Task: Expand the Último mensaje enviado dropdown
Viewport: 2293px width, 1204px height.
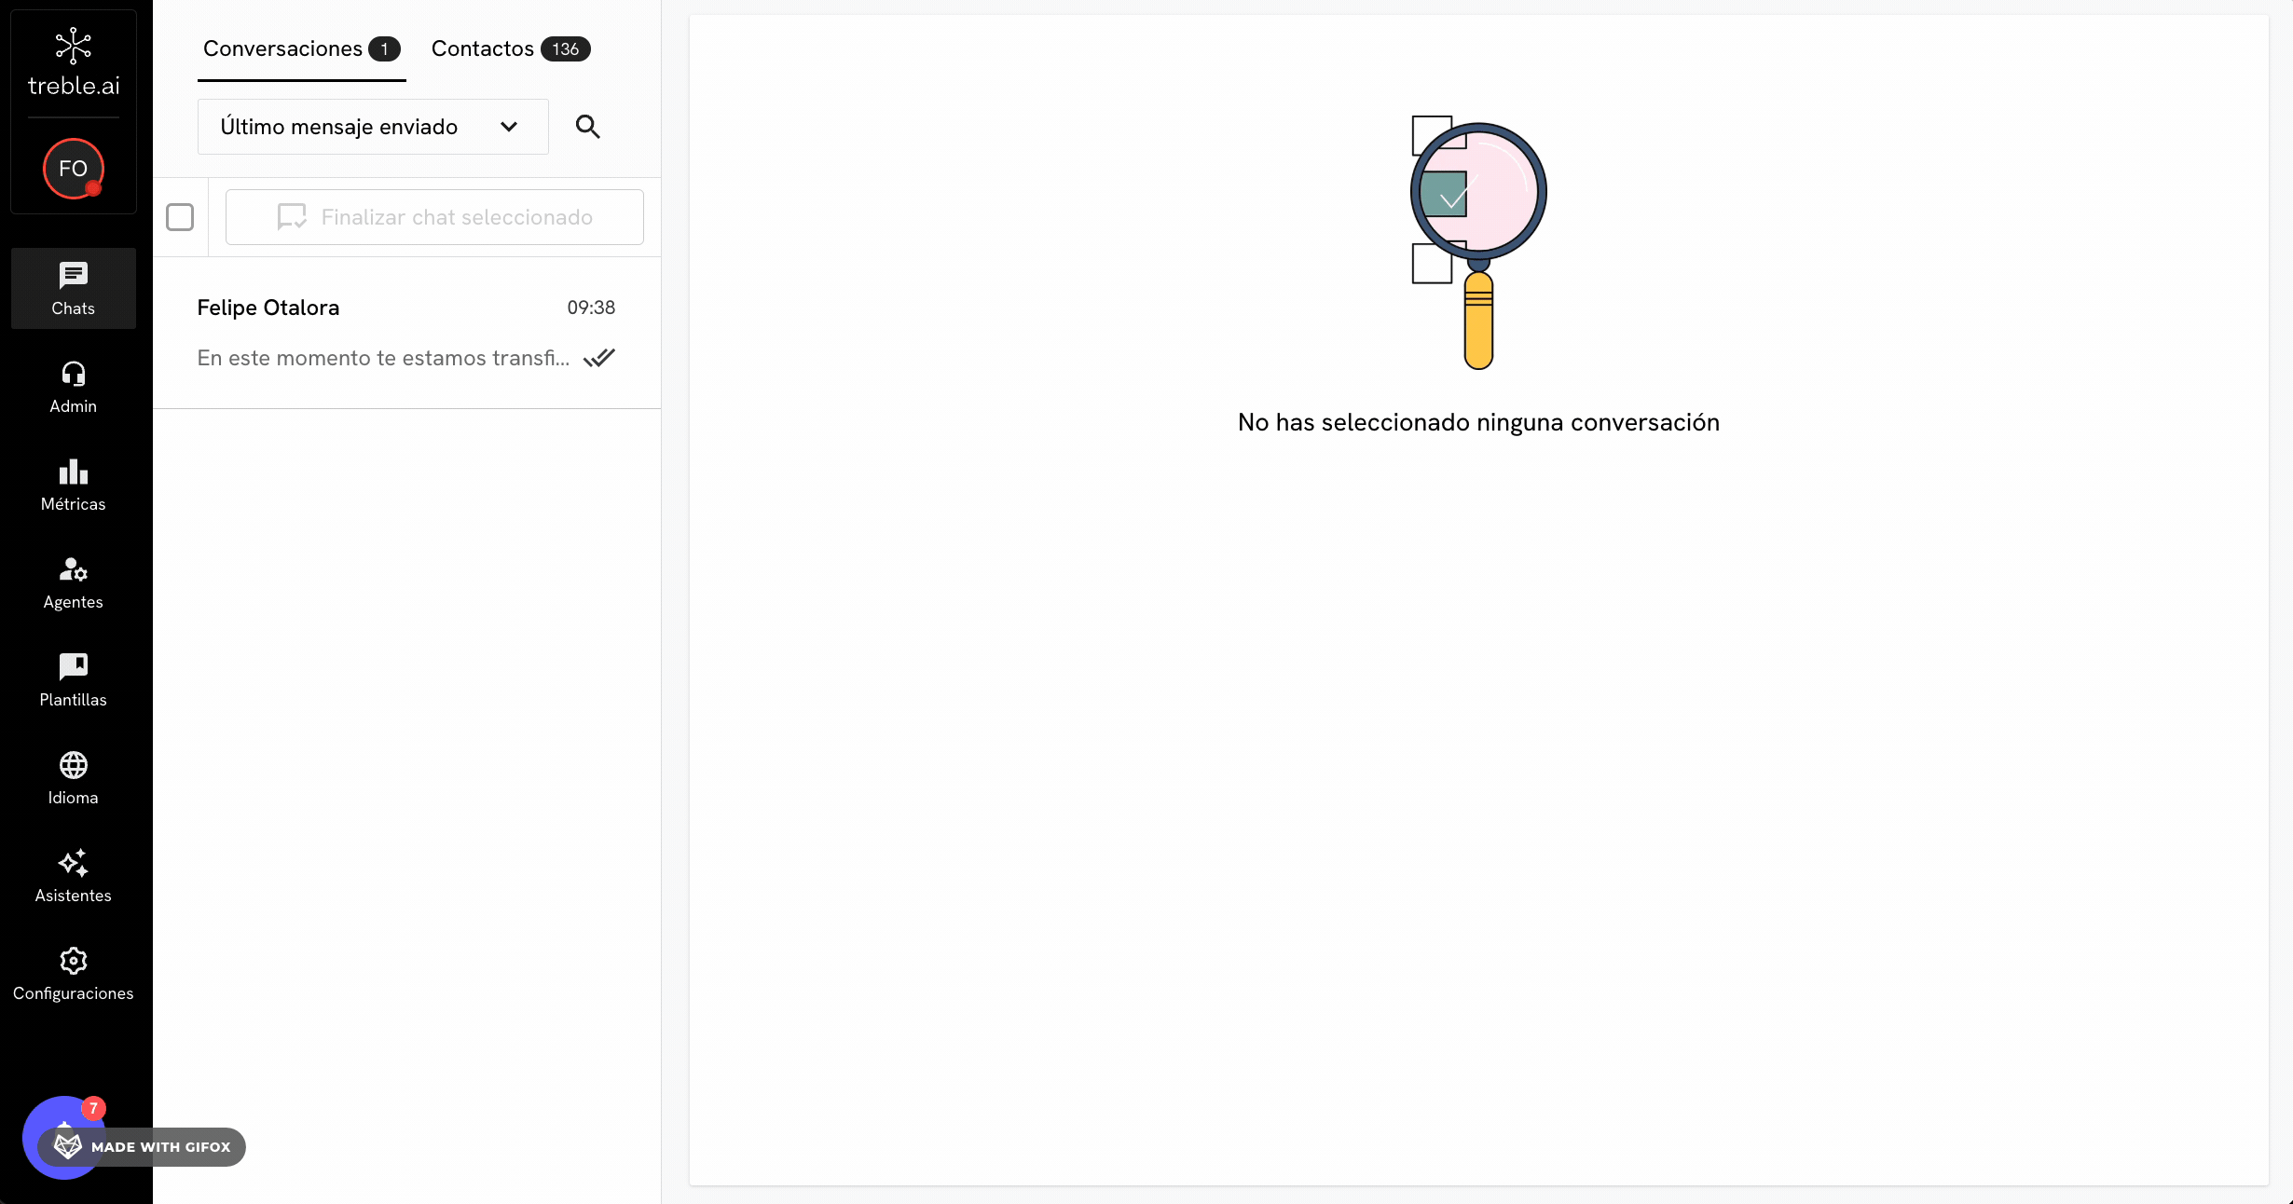Action: point(373,127)
